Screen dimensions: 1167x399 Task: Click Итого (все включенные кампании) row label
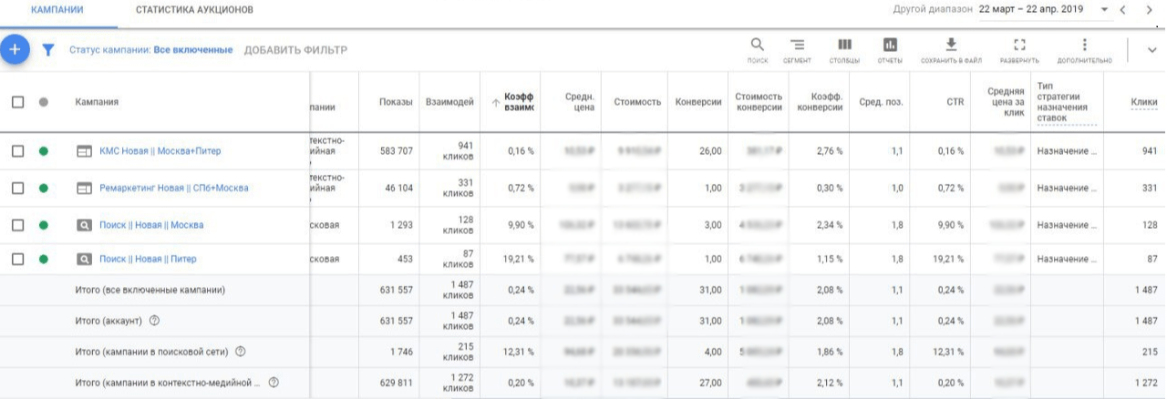(150, 290)
